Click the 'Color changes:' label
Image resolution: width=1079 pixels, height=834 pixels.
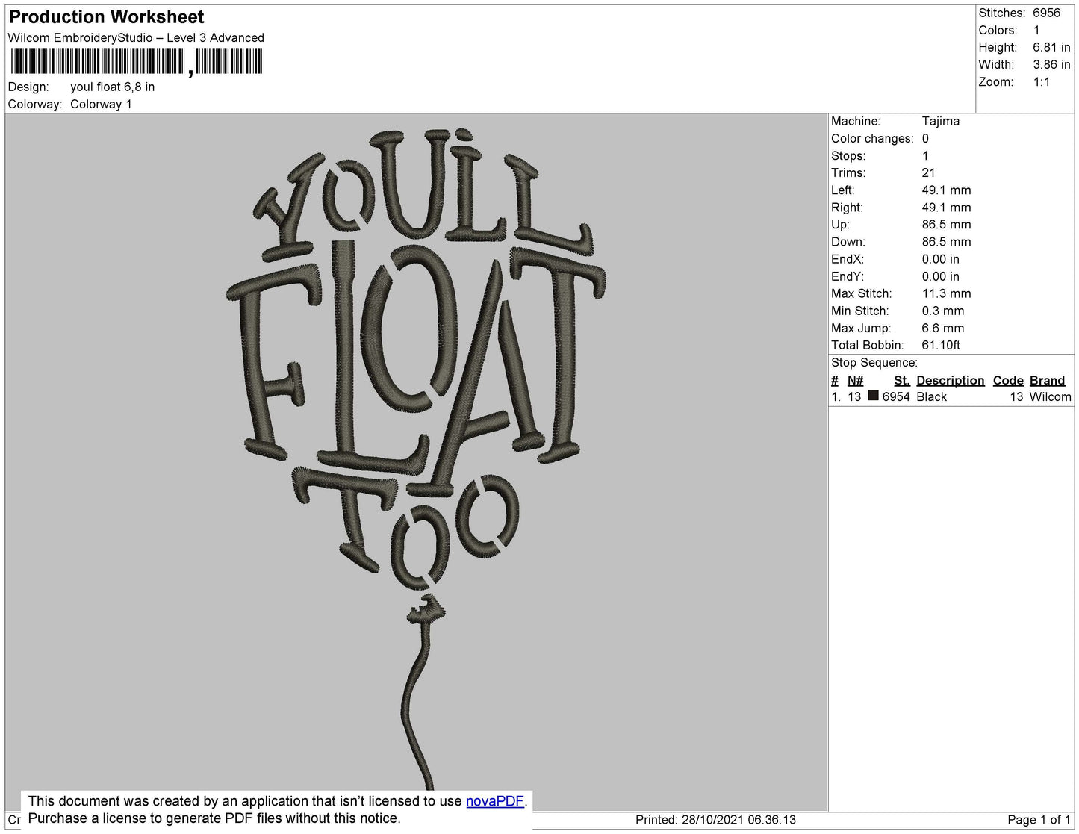pos(872,138)
